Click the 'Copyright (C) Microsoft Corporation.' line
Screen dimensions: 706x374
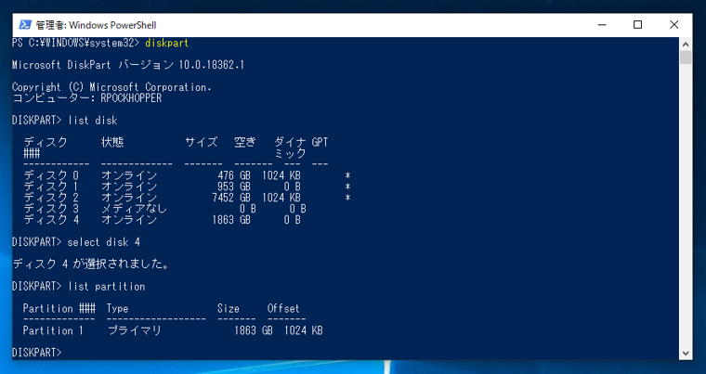(111, 87)
